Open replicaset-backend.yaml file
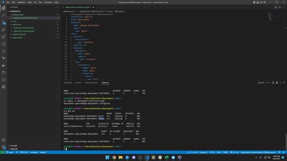 [x=24, y=28]
